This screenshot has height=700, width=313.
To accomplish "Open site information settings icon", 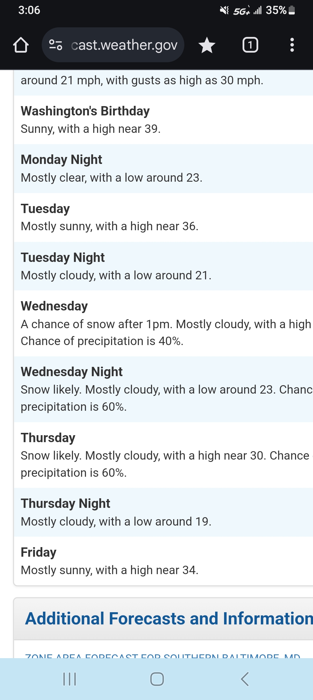I will (x=56, y=45).
